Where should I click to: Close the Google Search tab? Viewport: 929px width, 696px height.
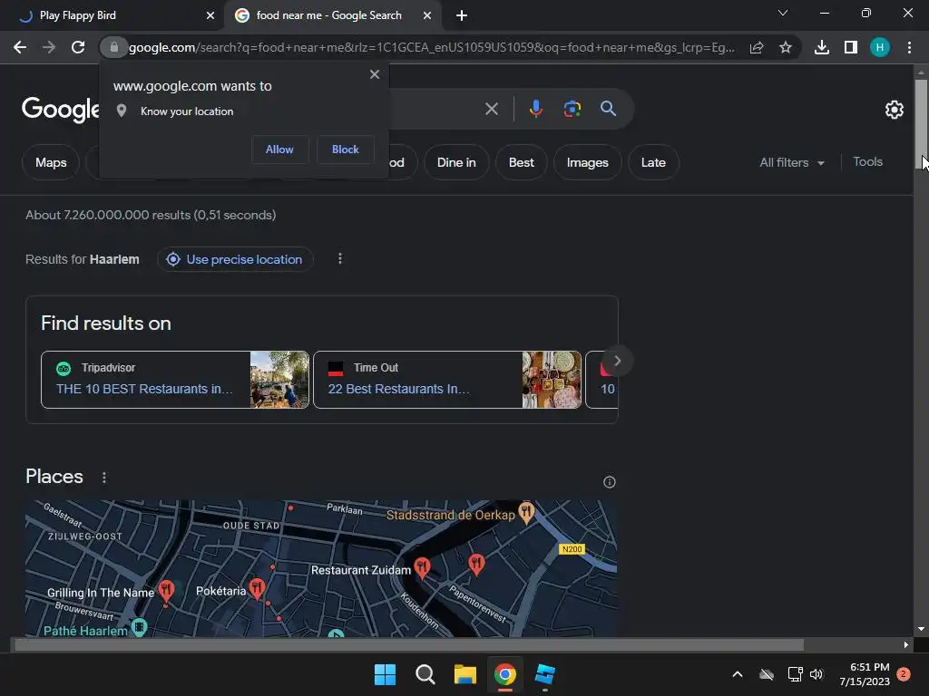click(427, 15)
